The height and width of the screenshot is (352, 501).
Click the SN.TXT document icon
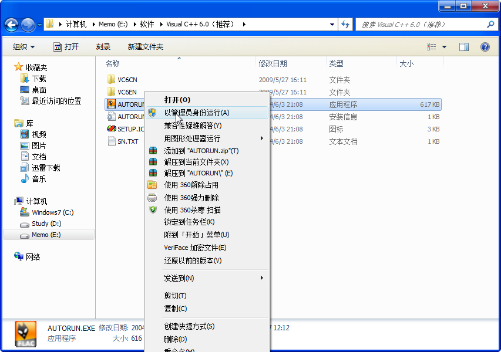point(112,141)
